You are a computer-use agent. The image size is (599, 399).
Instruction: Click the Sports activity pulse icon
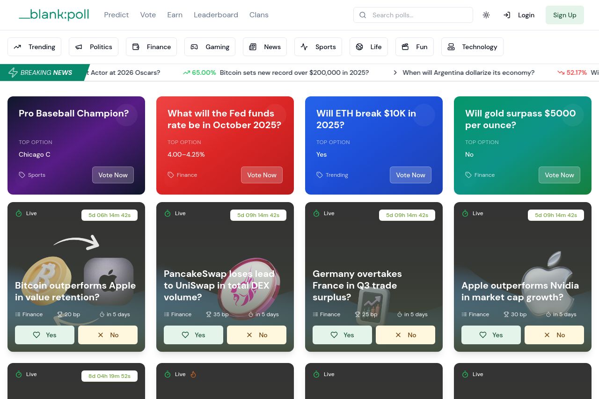(304, 47)
